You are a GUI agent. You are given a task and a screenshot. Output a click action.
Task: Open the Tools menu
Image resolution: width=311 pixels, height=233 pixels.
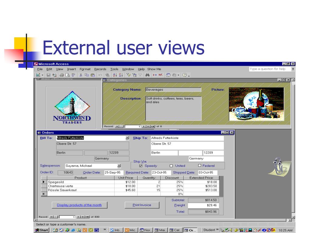[114, 69]
